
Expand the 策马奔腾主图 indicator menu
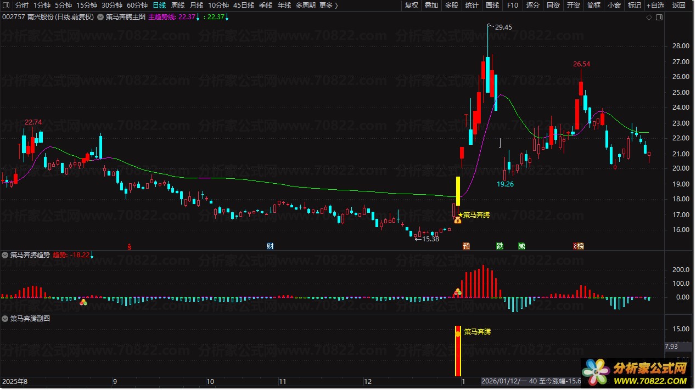point(100,17)
